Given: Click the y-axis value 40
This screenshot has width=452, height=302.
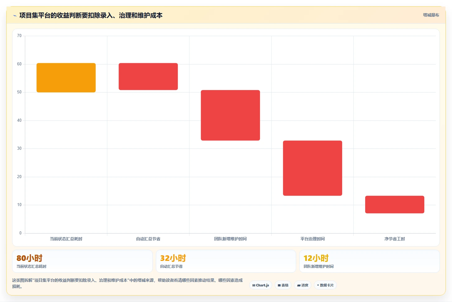Looking at the screenshot, I should click(19, 120).
